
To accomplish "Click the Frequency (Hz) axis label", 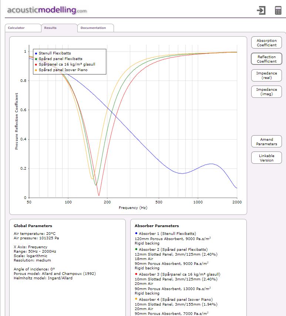I will 133,208.
